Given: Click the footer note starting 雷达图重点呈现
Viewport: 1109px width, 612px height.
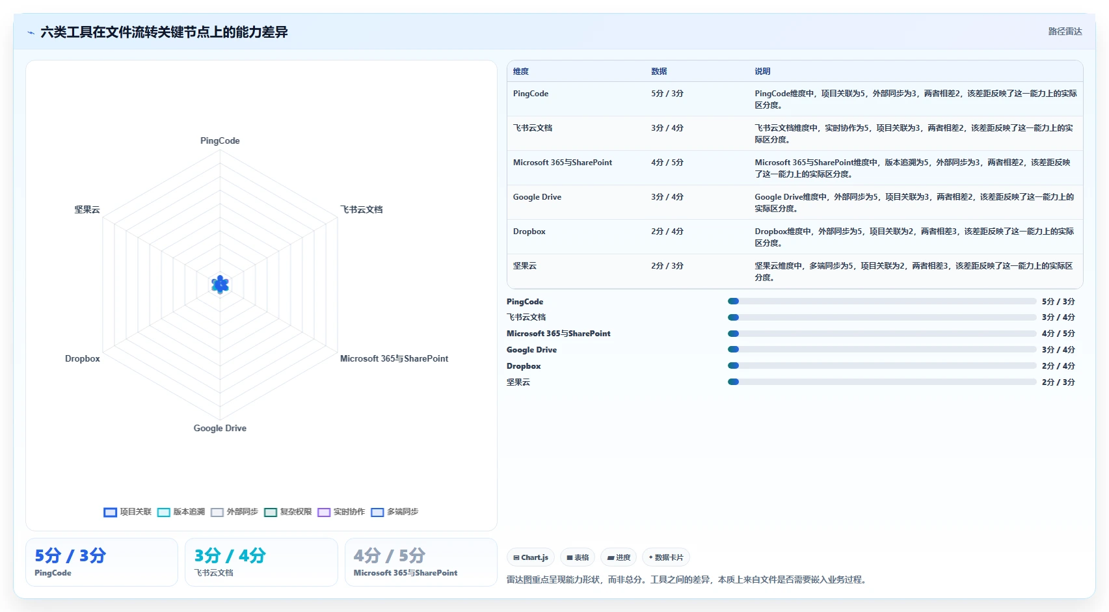Looking at the screenshot, I should click(687, 579).
